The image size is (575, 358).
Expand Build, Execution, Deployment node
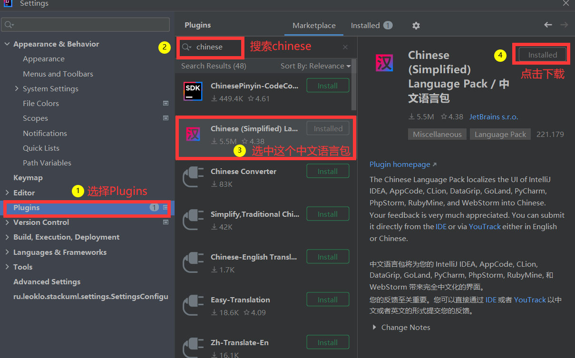pyautogui.click(x=7, y=237)
